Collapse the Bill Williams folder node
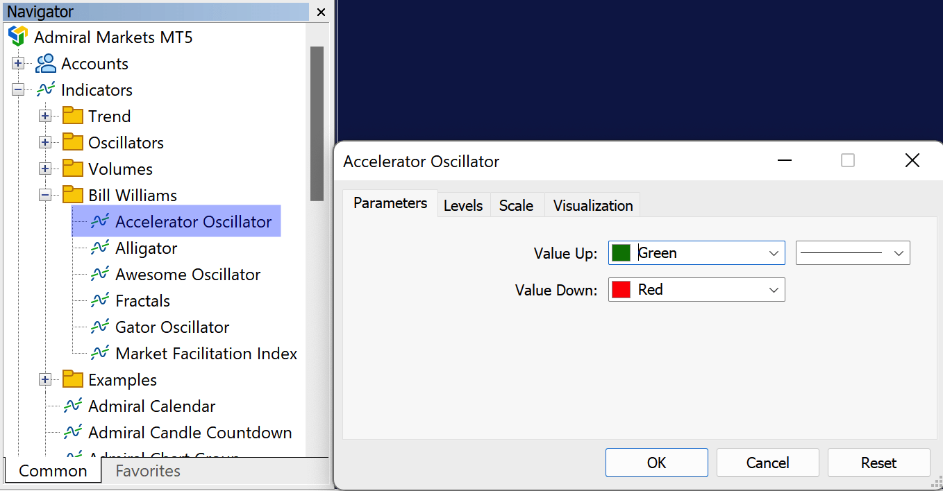 tap(45, 196)
